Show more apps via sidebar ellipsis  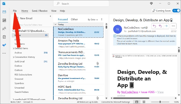point(4,53)
